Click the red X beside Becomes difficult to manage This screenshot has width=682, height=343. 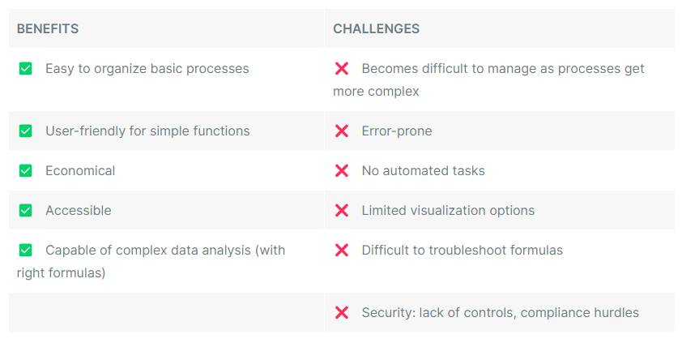coord(342,68)
